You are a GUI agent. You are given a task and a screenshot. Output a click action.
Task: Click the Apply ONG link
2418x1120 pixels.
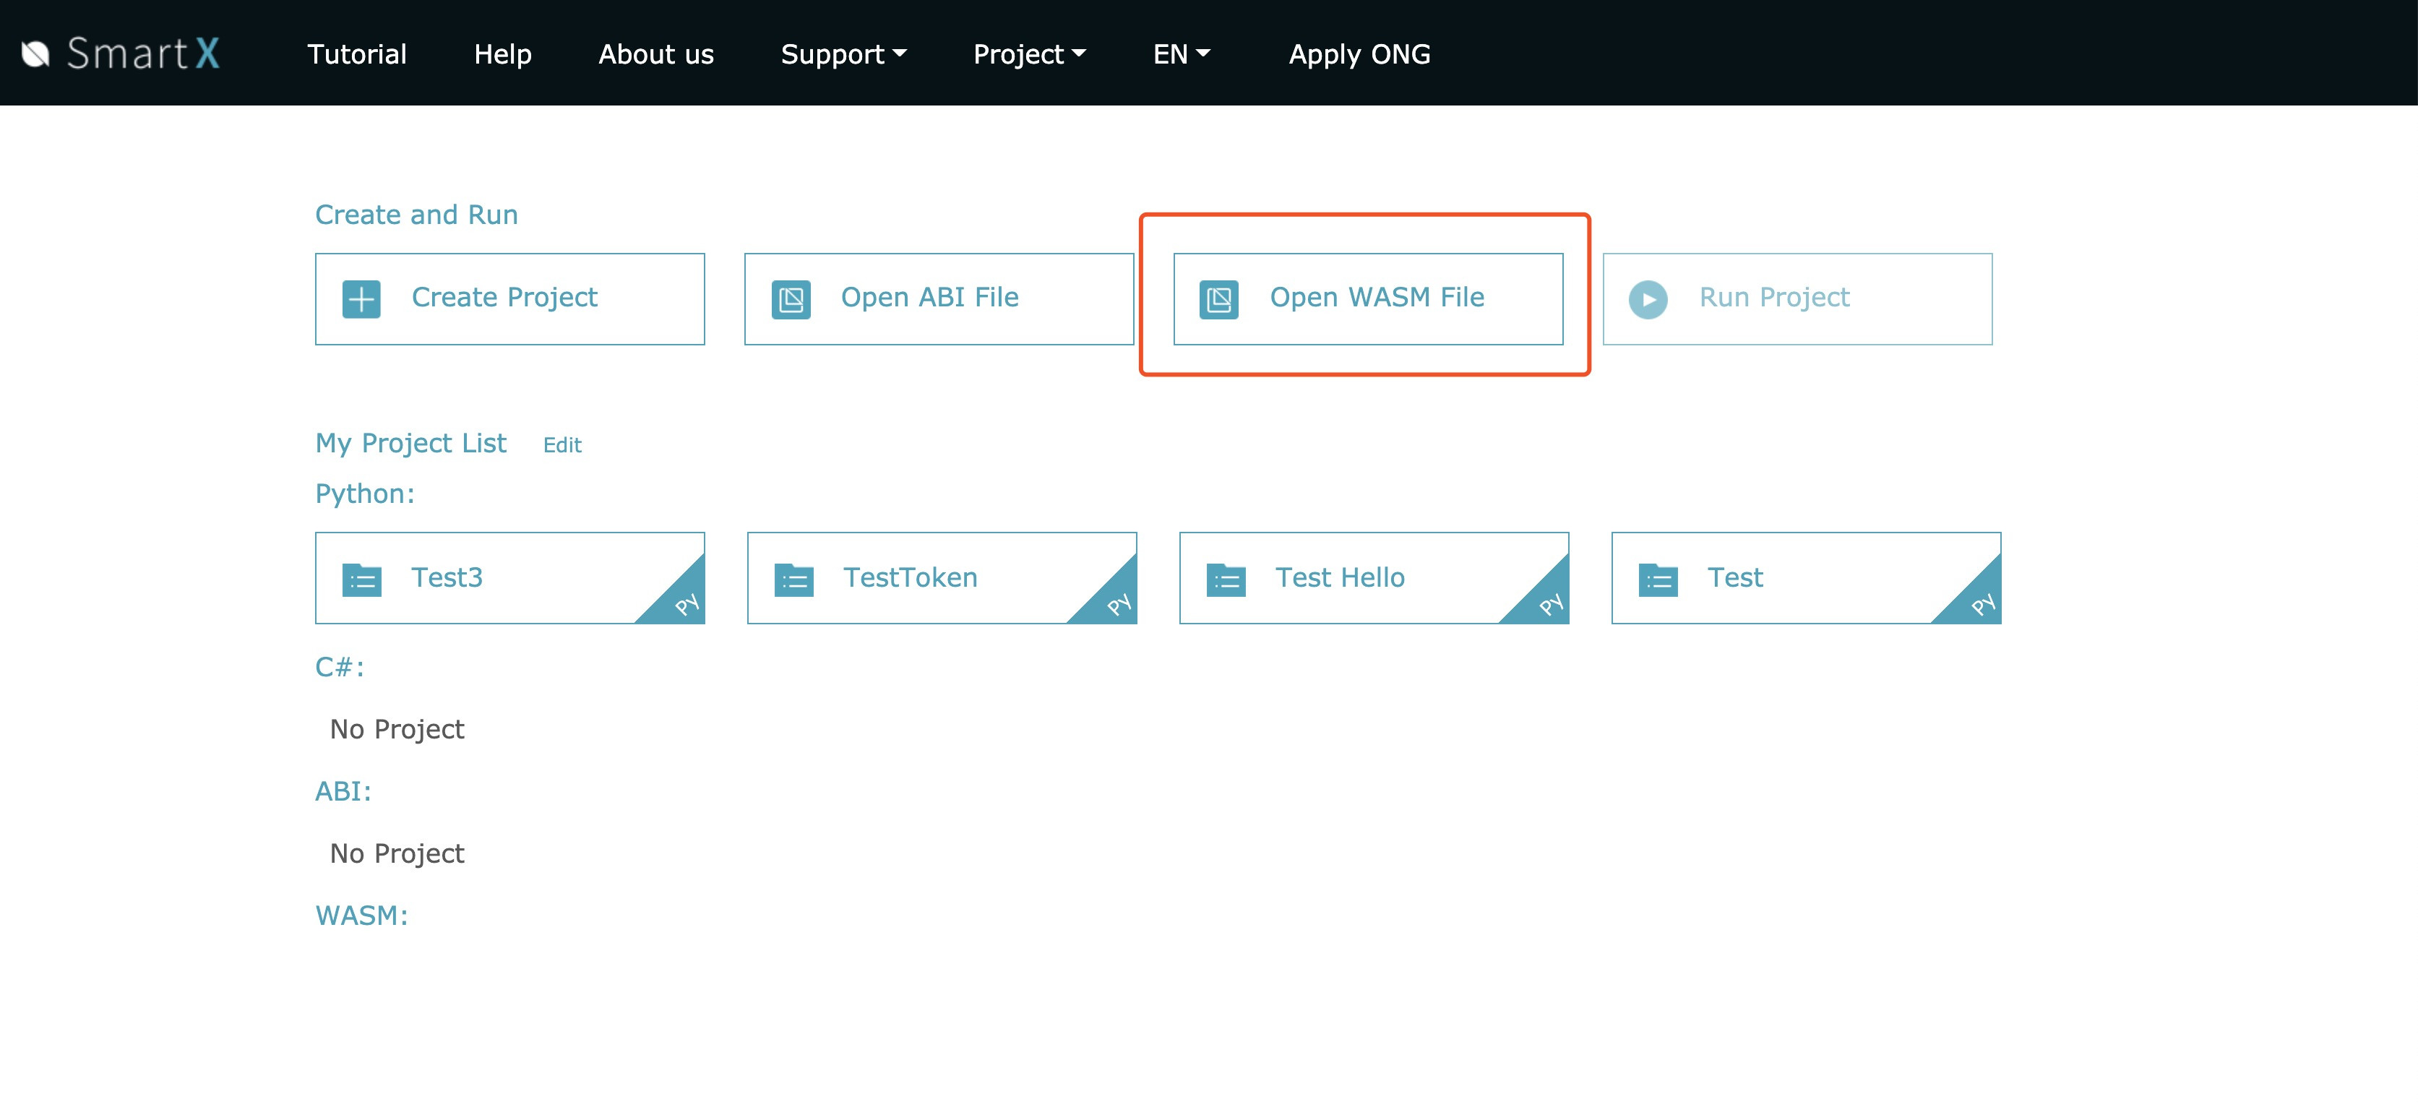1359,54
